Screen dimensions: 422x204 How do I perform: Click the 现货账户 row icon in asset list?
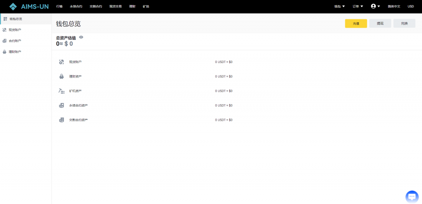click(61, 62)
